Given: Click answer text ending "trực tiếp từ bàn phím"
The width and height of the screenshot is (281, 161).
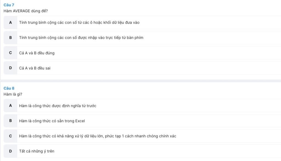Looking at the screenshot, I should point(81,38).
